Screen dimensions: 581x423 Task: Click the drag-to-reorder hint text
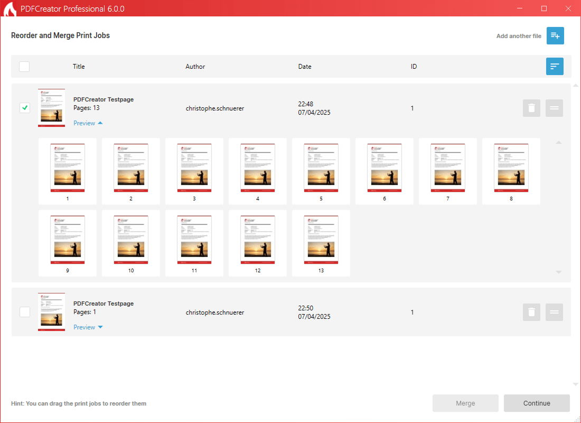click(x=79, y=403)
